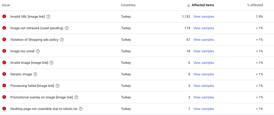274x115 pixels.
Task: Sort by the Countries column header
Action: [128, 5]
